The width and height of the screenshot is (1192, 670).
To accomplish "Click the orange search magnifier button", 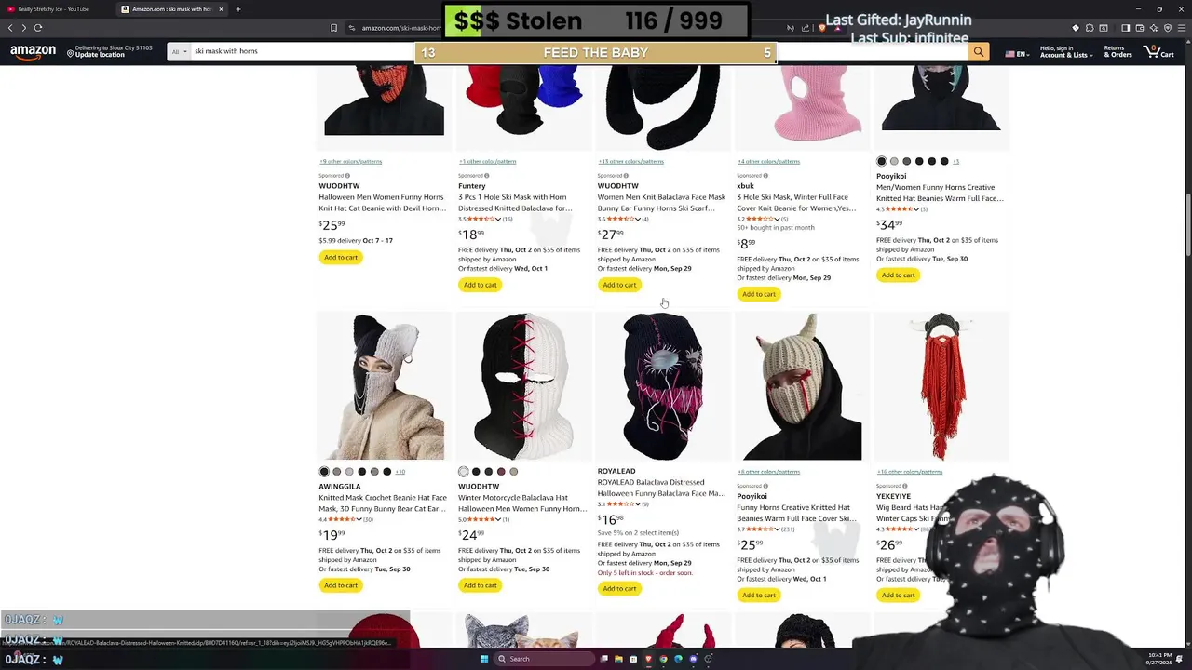I will coord(978,52).
